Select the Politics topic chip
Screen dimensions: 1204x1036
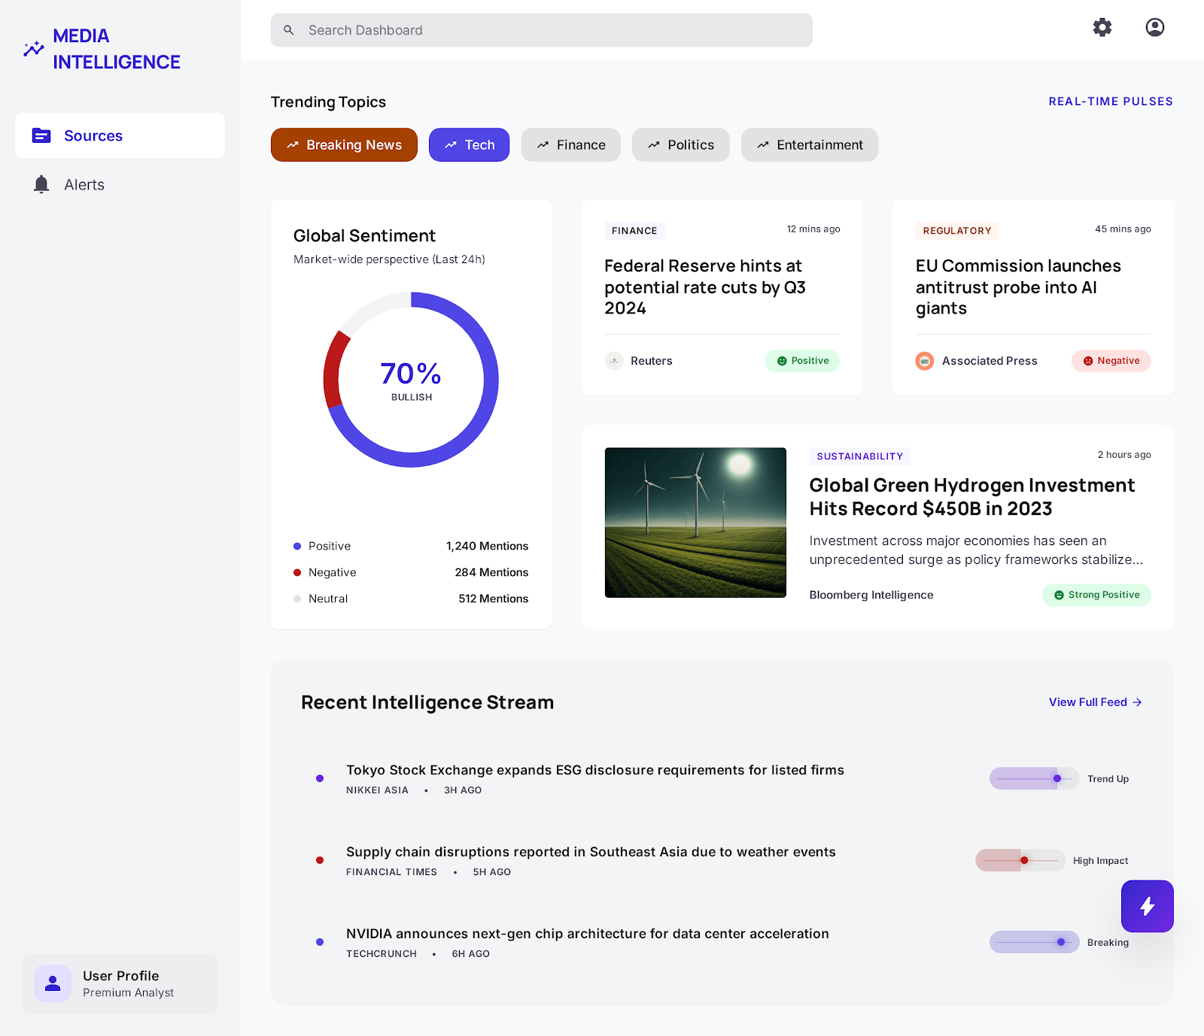680,145
